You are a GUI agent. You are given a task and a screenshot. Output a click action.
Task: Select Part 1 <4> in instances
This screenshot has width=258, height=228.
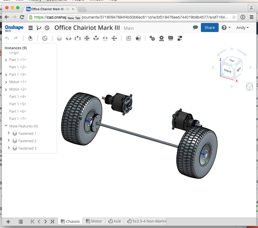18,97
